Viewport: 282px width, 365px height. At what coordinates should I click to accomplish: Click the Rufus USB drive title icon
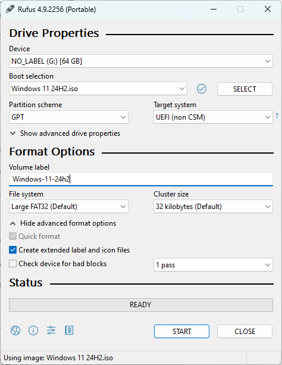pos(10,10)
